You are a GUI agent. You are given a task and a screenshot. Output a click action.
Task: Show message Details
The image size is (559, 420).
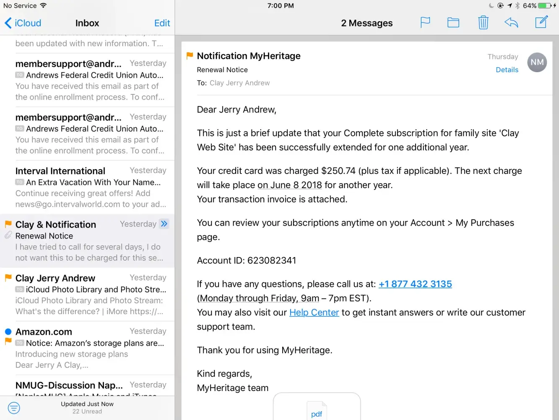click(x=507, y=70)
